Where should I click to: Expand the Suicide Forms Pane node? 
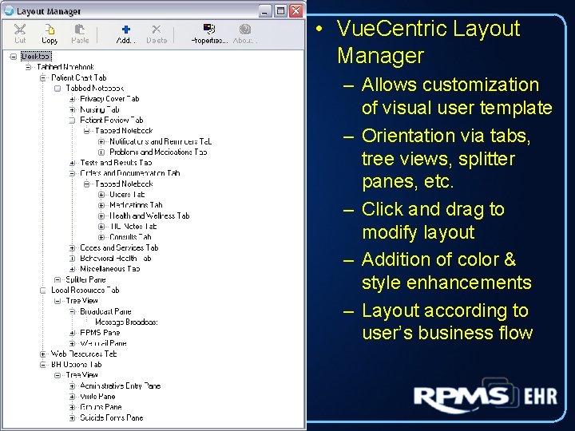[x=72, y=417]
